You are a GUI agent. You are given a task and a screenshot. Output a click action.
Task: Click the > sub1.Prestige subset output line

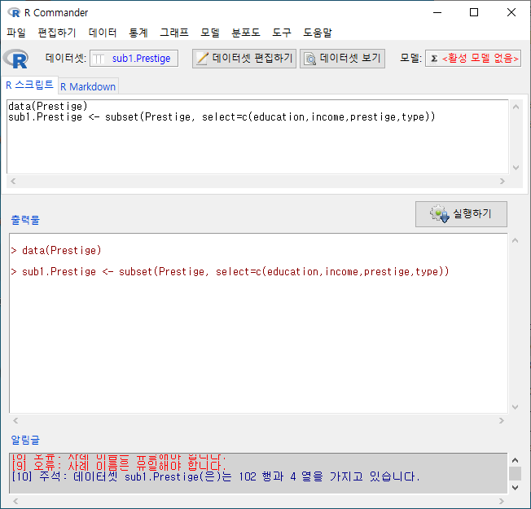tap(230, 271)
